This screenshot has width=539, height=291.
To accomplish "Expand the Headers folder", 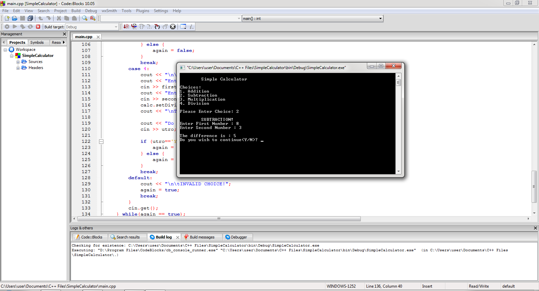I will coord(18,68).
